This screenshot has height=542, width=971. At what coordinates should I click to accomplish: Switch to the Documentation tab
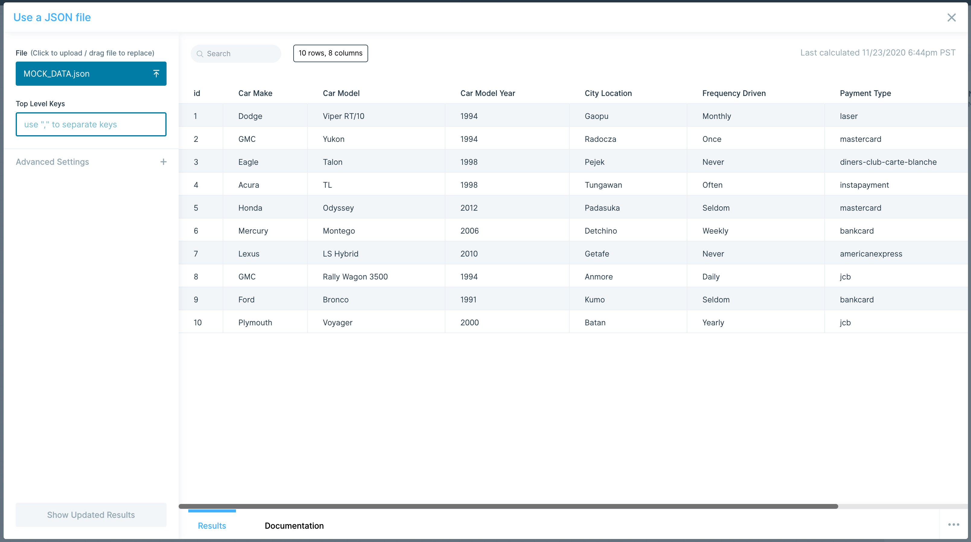(294, 525)
